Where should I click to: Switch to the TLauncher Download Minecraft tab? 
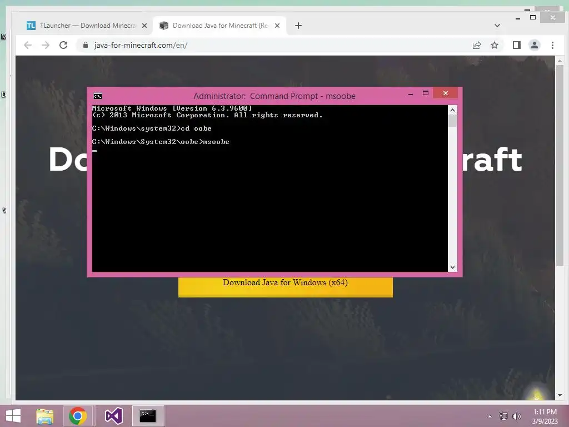tap(86, 26)
